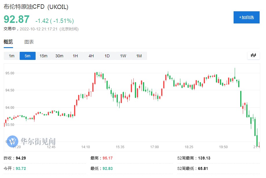Image resolution: width=266 pixels, height=178 pixels.
Task: Select the 5m timeframe
Action: coord(27,56)
